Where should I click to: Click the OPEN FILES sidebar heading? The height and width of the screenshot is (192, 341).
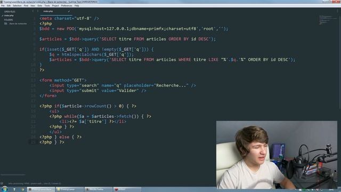[10, 12]
